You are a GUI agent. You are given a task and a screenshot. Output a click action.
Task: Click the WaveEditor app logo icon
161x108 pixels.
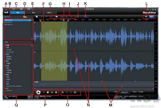[x=6, y=11]
